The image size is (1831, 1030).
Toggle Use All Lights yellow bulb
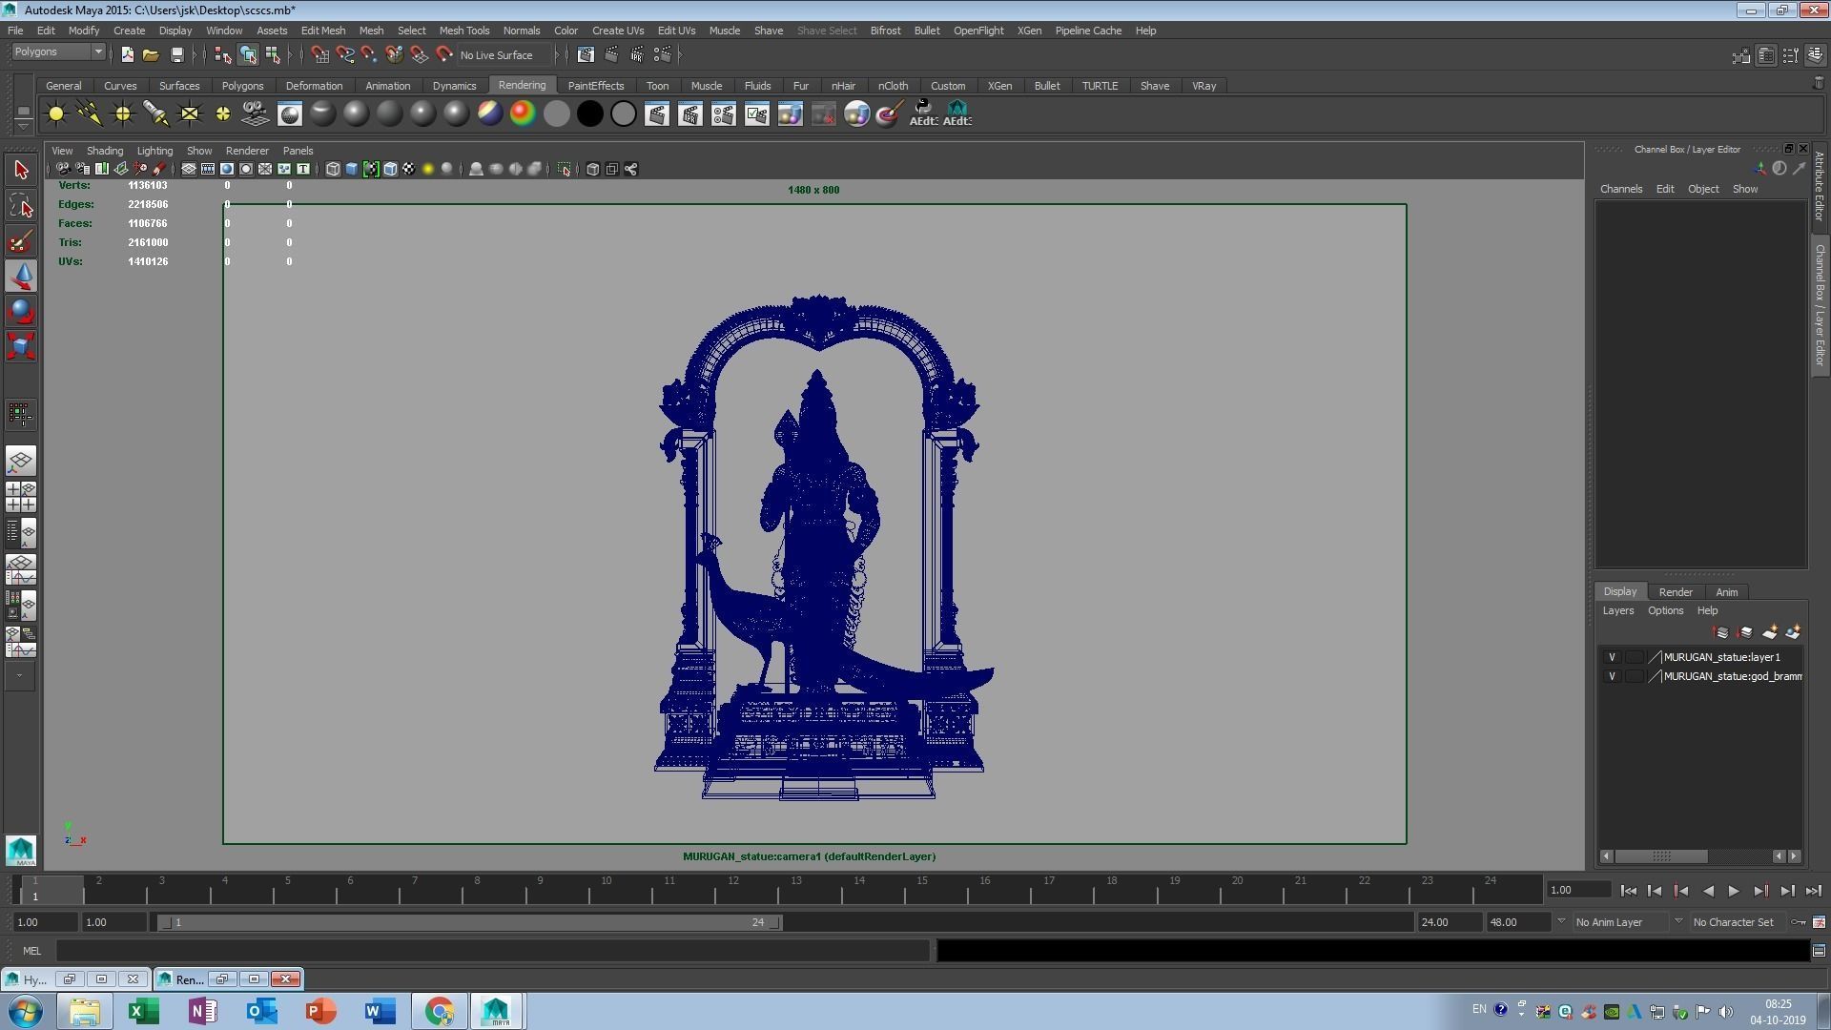point(428,170)
